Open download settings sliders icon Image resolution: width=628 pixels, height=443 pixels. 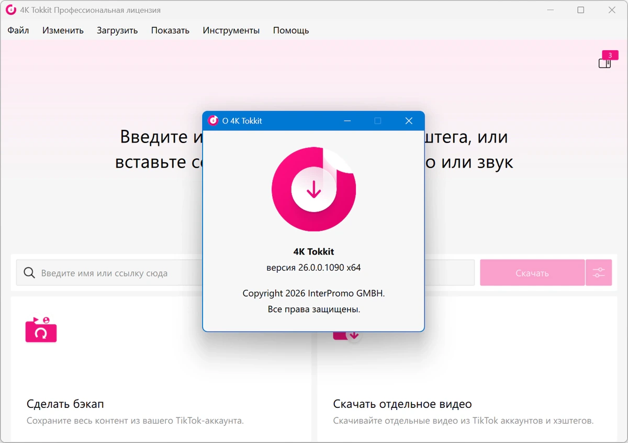point(599,273)
